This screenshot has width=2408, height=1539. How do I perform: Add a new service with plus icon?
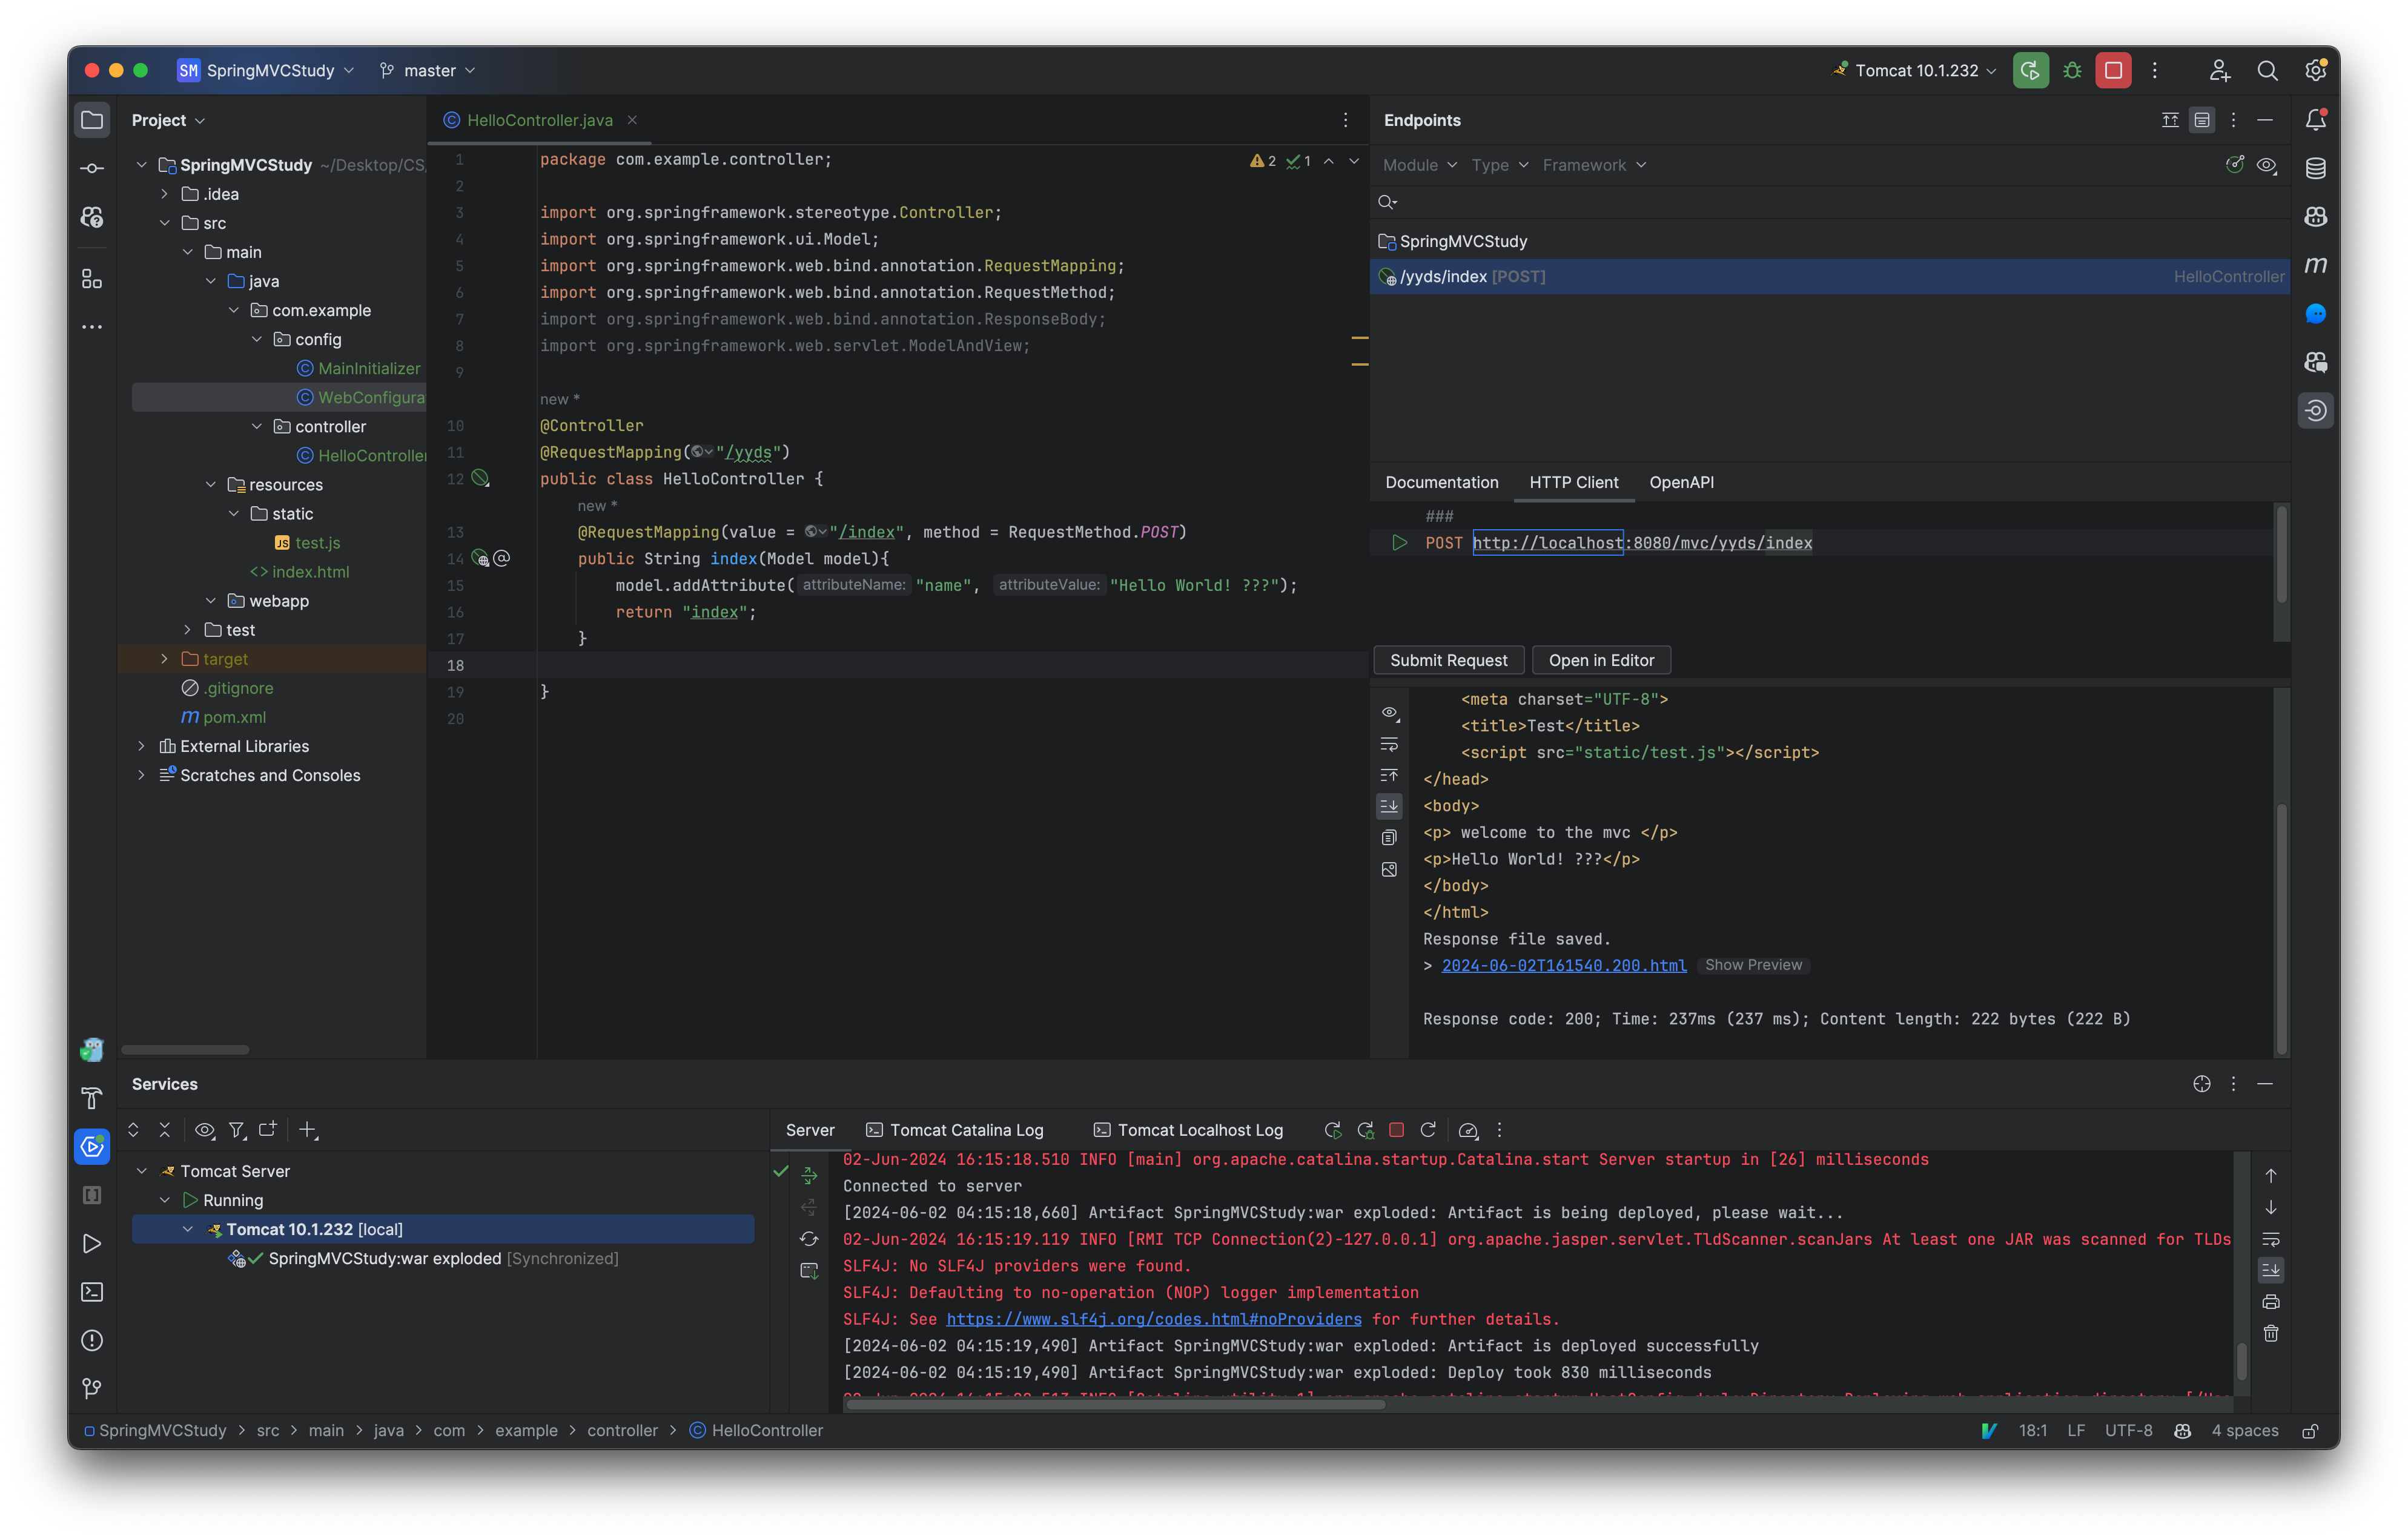point(307,1129)
